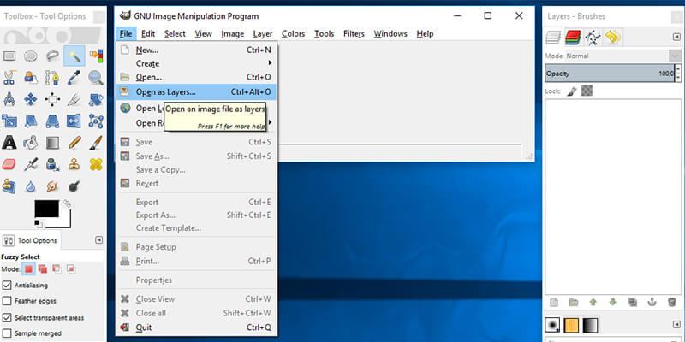Image resolution: width=685 pixels, height=342 pixels.
Task: Select the Move tool
Action: [31, 99]
